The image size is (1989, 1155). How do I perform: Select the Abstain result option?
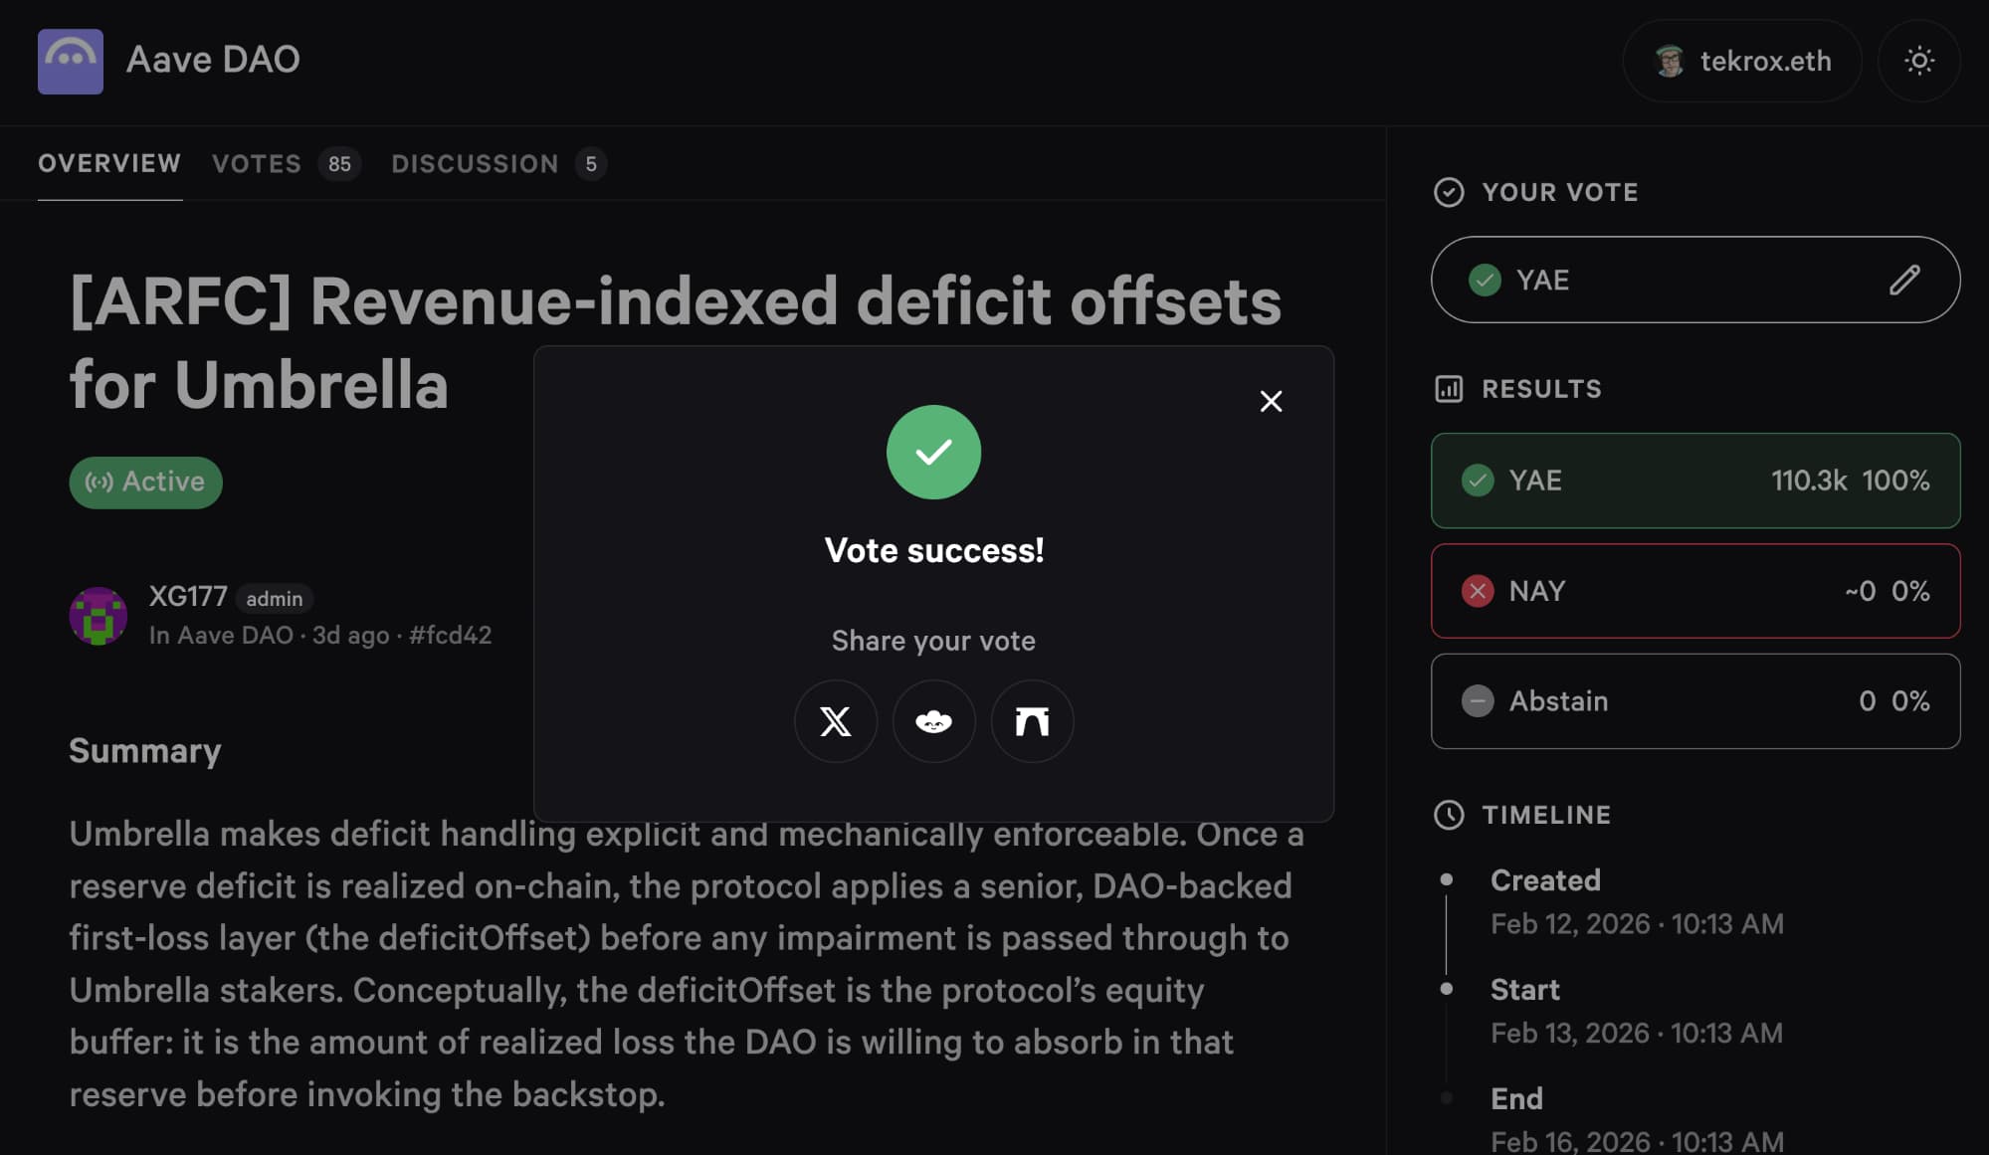(1694, 701)
